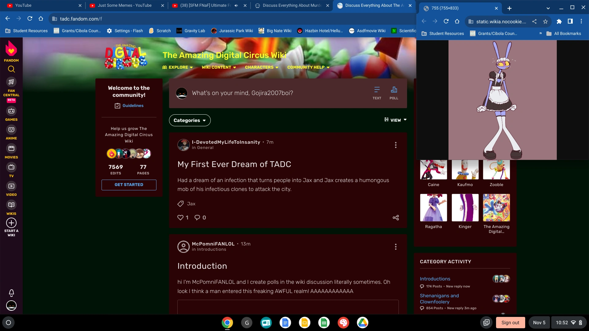Expand the Categories dropdown
This screenshot has width=589, height=331.
190,120
